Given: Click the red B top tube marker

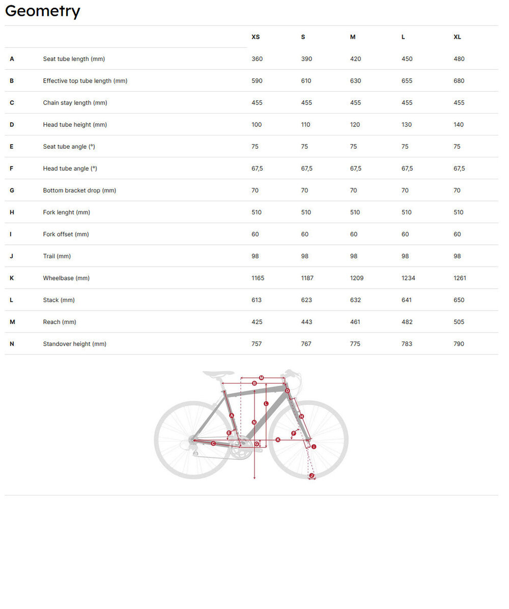Looking at the screenshot, I should (254, 383).
